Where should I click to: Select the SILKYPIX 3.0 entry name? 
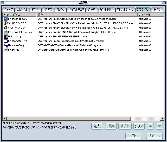tap(16, 28)
